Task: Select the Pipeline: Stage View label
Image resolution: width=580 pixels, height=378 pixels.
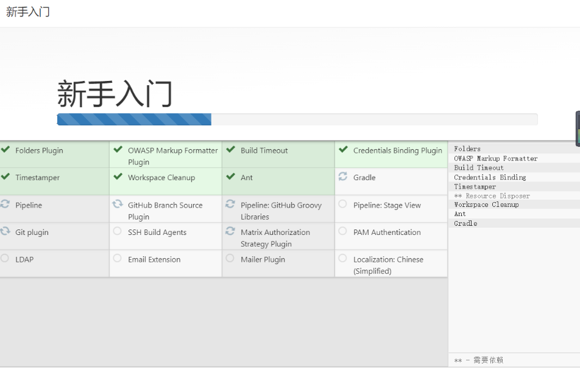Action: tap(387, 205)
